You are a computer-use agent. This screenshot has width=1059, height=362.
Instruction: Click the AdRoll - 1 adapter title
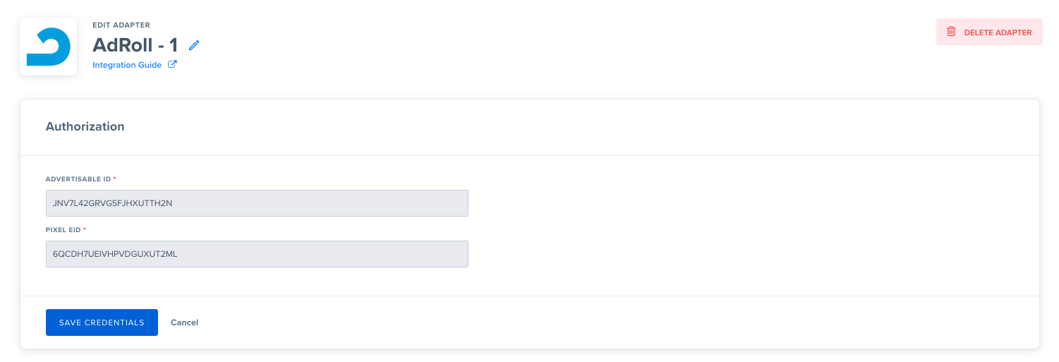pos(135,45)
